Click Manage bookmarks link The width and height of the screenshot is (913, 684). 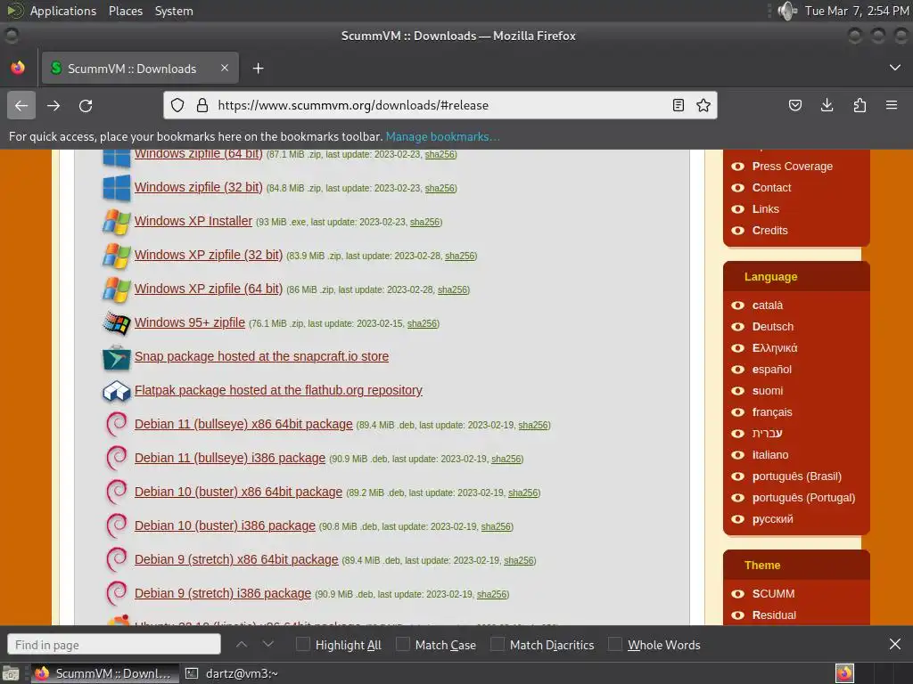click(x=442, y=136)
